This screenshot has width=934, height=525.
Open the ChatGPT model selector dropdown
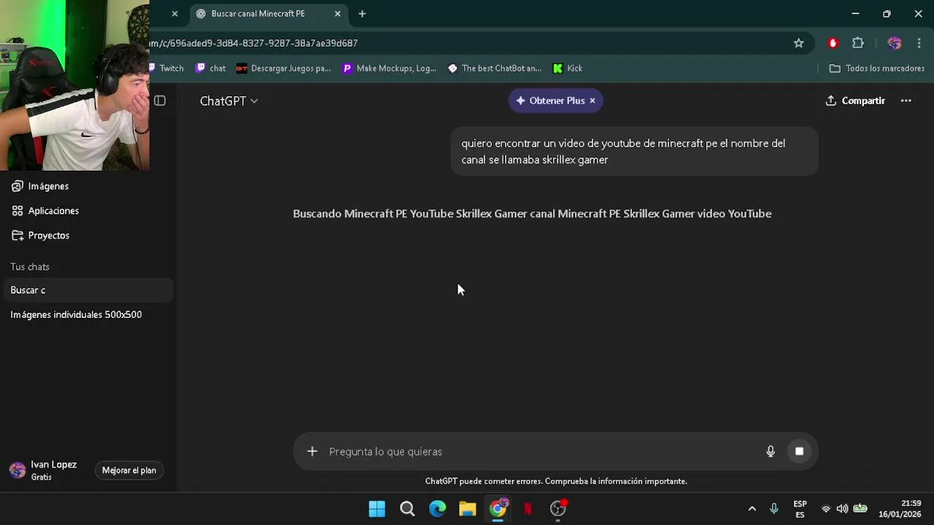[228, 101]
